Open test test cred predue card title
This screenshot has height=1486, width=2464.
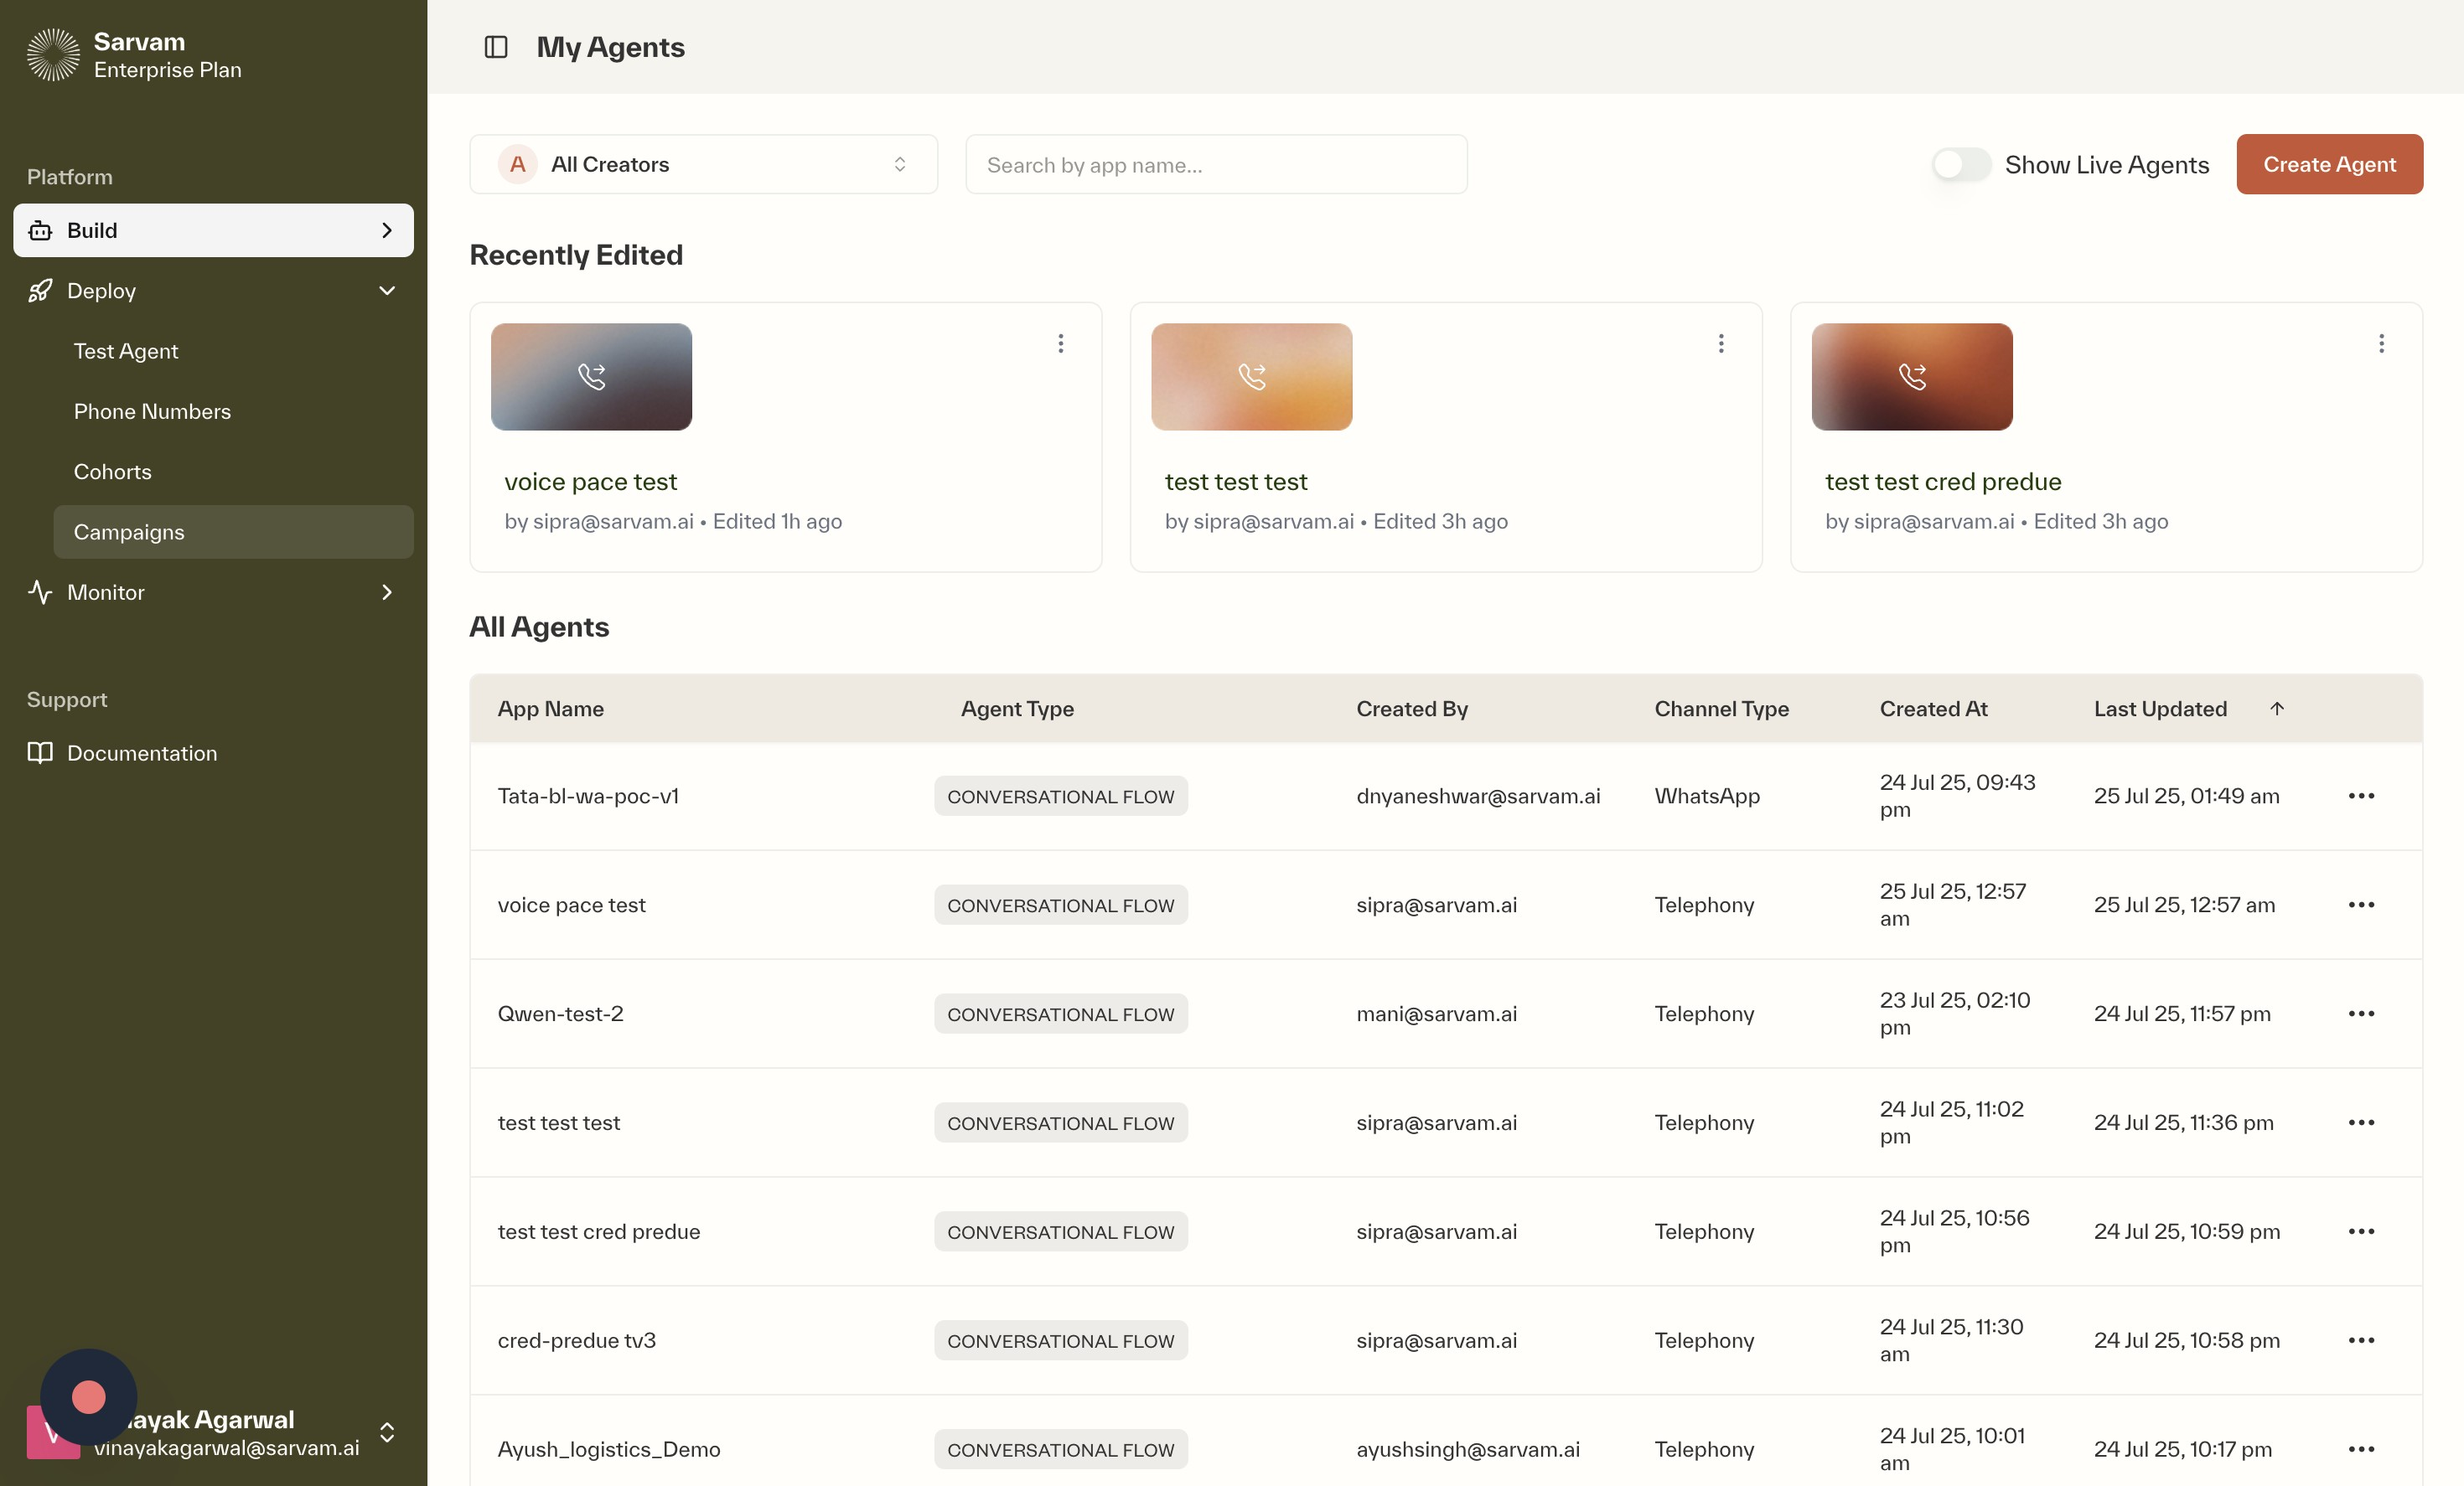pos(1943,482)
